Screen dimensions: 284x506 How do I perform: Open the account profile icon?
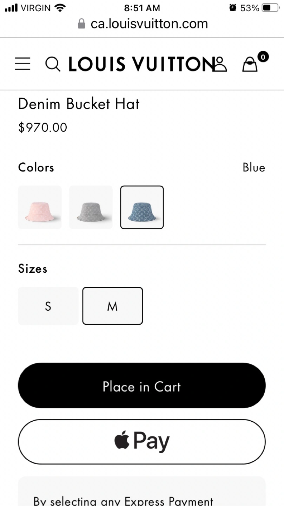click(220, 64)
